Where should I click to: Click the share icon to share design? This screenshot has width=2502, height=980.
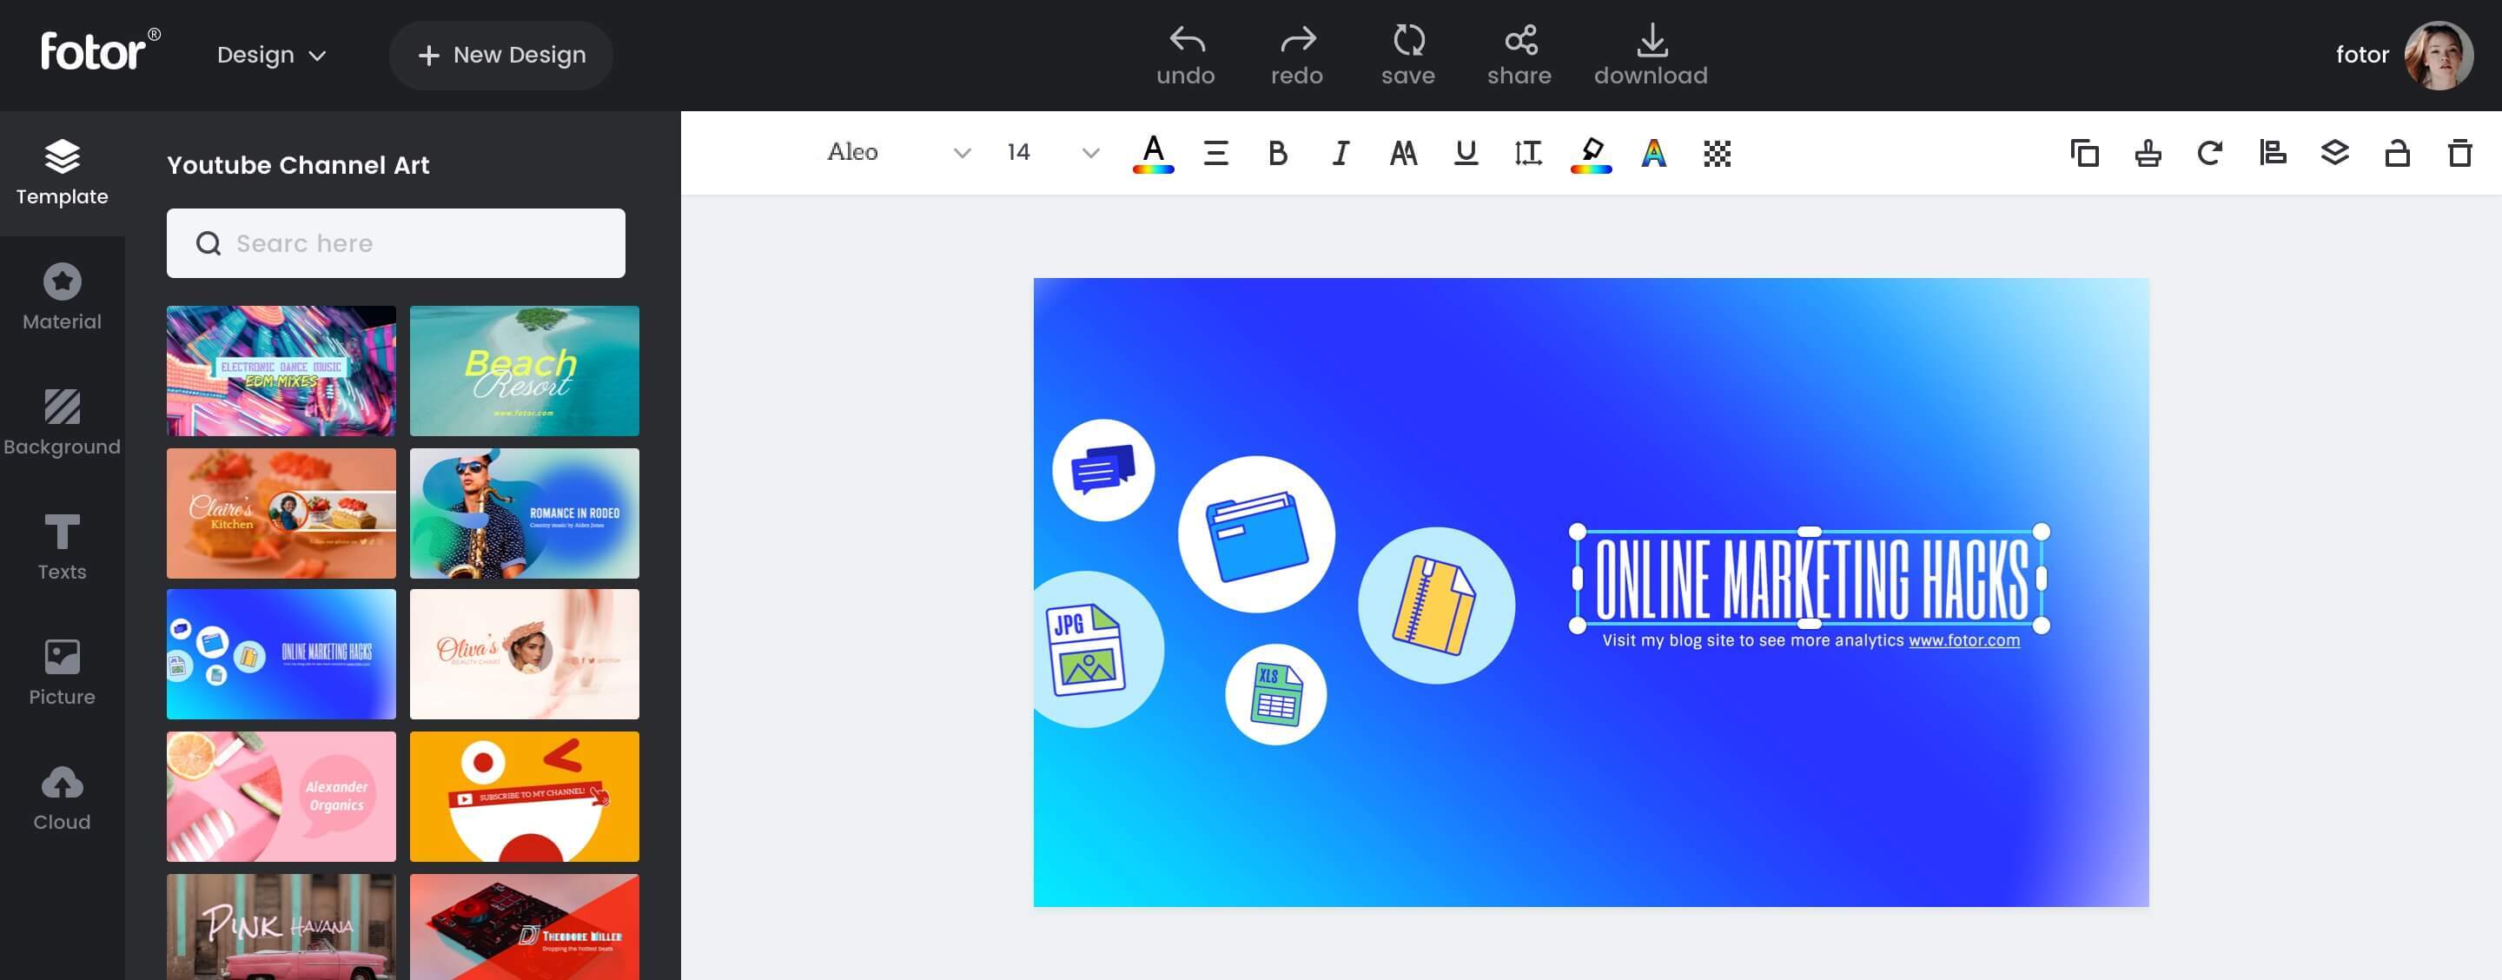pos(1516,54)
